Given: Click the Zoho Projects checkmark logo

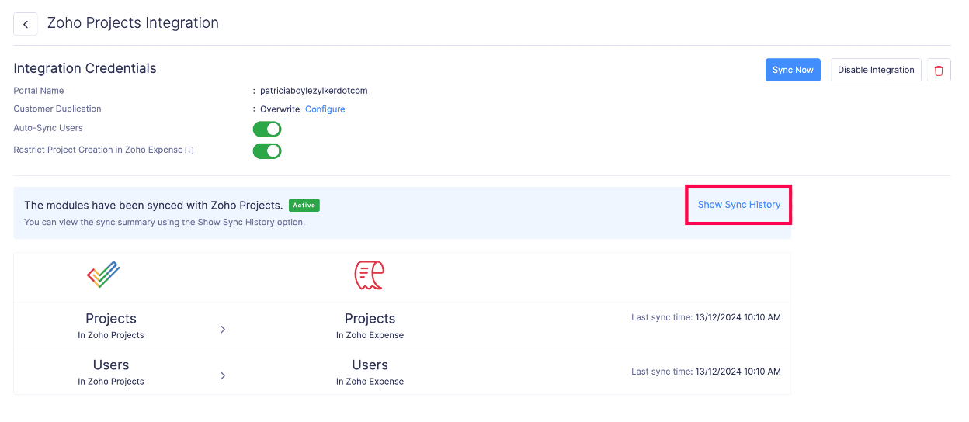Looking at the screenshot, I should click(x=103, y=275).
